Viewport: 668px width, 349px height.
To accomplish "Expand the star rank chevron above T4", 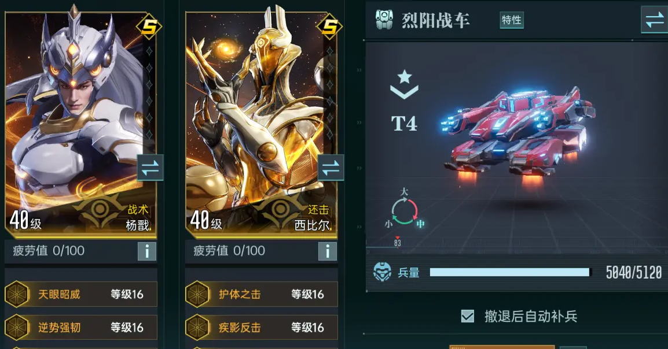I will (404, 84).
